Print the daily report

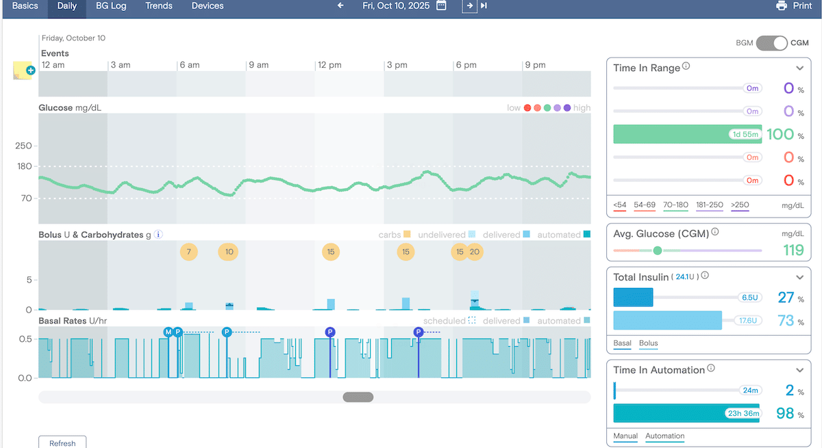(x=794, y=6)
